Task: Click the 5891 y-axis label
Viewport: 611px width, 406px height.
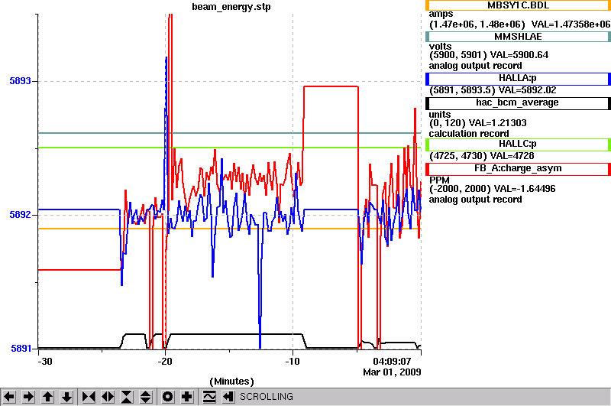Action: [21, 349]
